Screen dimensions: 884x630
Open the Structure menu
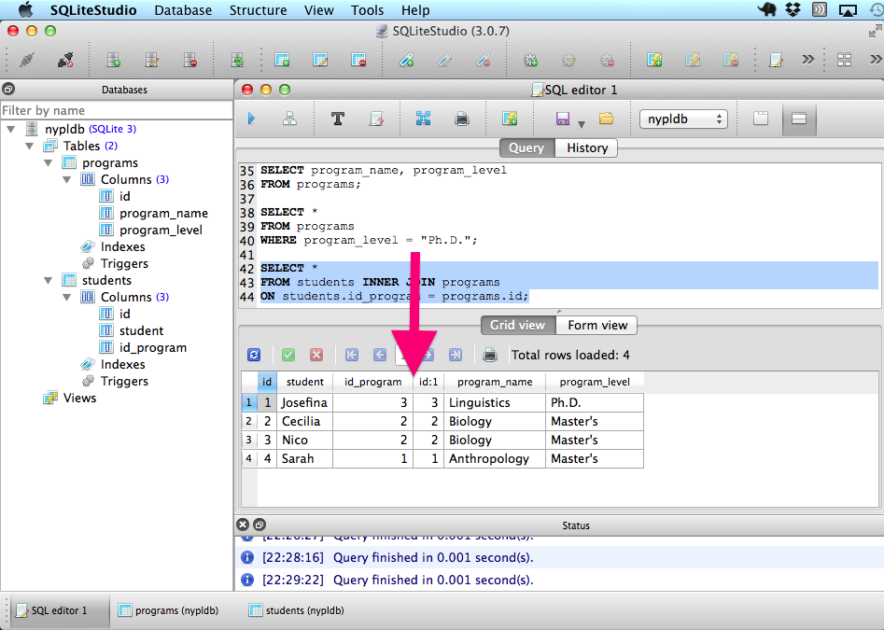(x=258, y=10)
